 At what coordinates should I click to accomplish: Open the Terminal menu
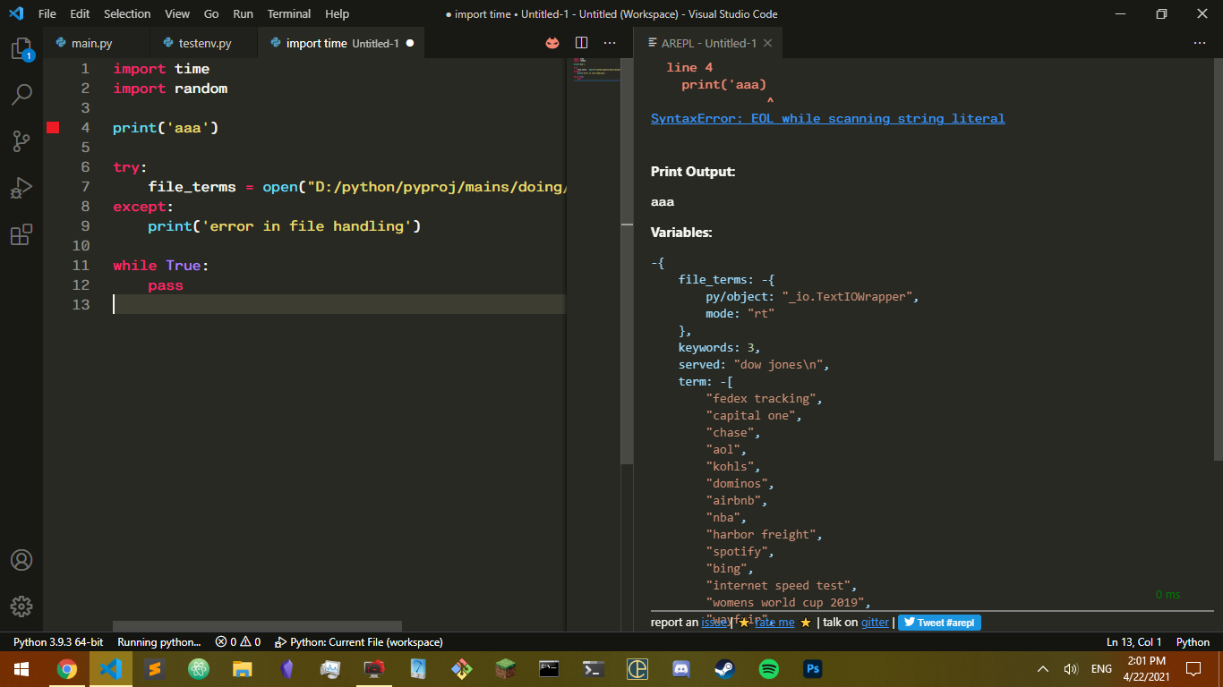(289, 13)
